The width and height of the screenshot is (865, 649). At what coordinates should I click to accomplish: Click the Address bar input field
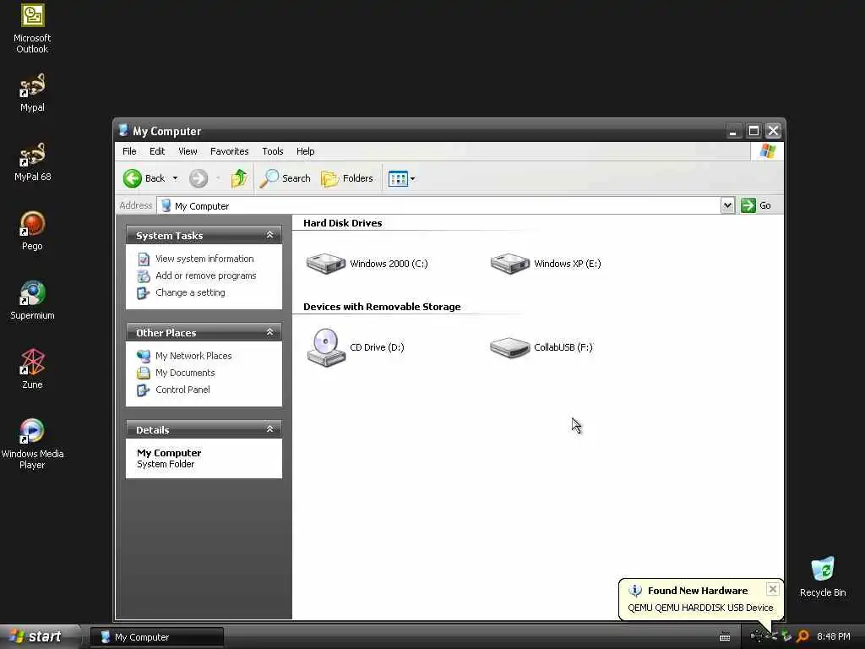(x=438, y=205)
